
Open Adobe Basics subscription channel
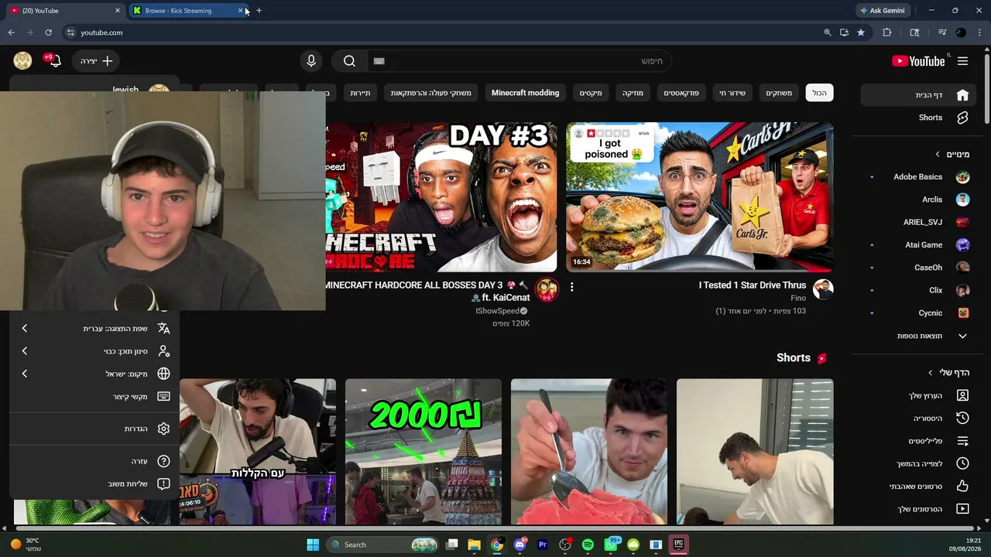[x=918, y=177]
